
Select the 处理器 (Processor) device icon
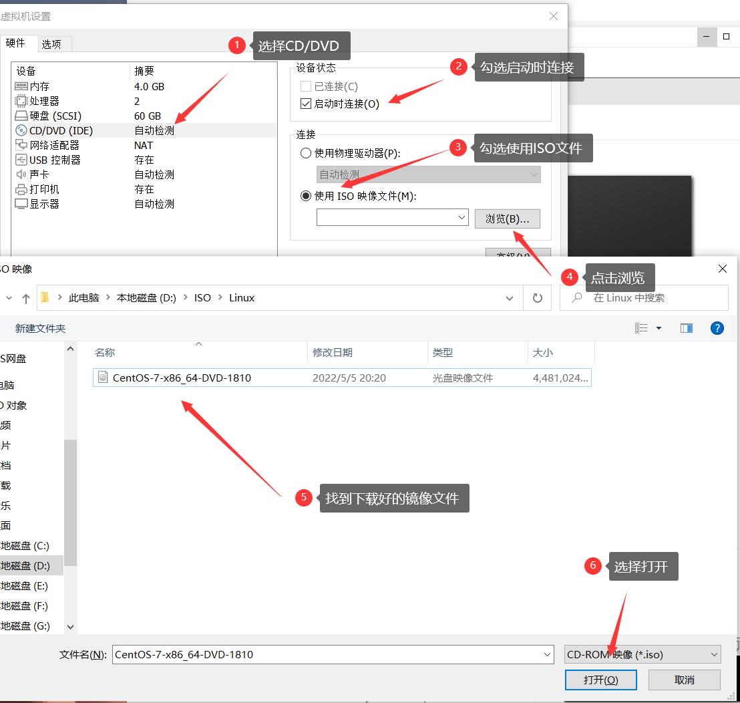coord(20,100)
